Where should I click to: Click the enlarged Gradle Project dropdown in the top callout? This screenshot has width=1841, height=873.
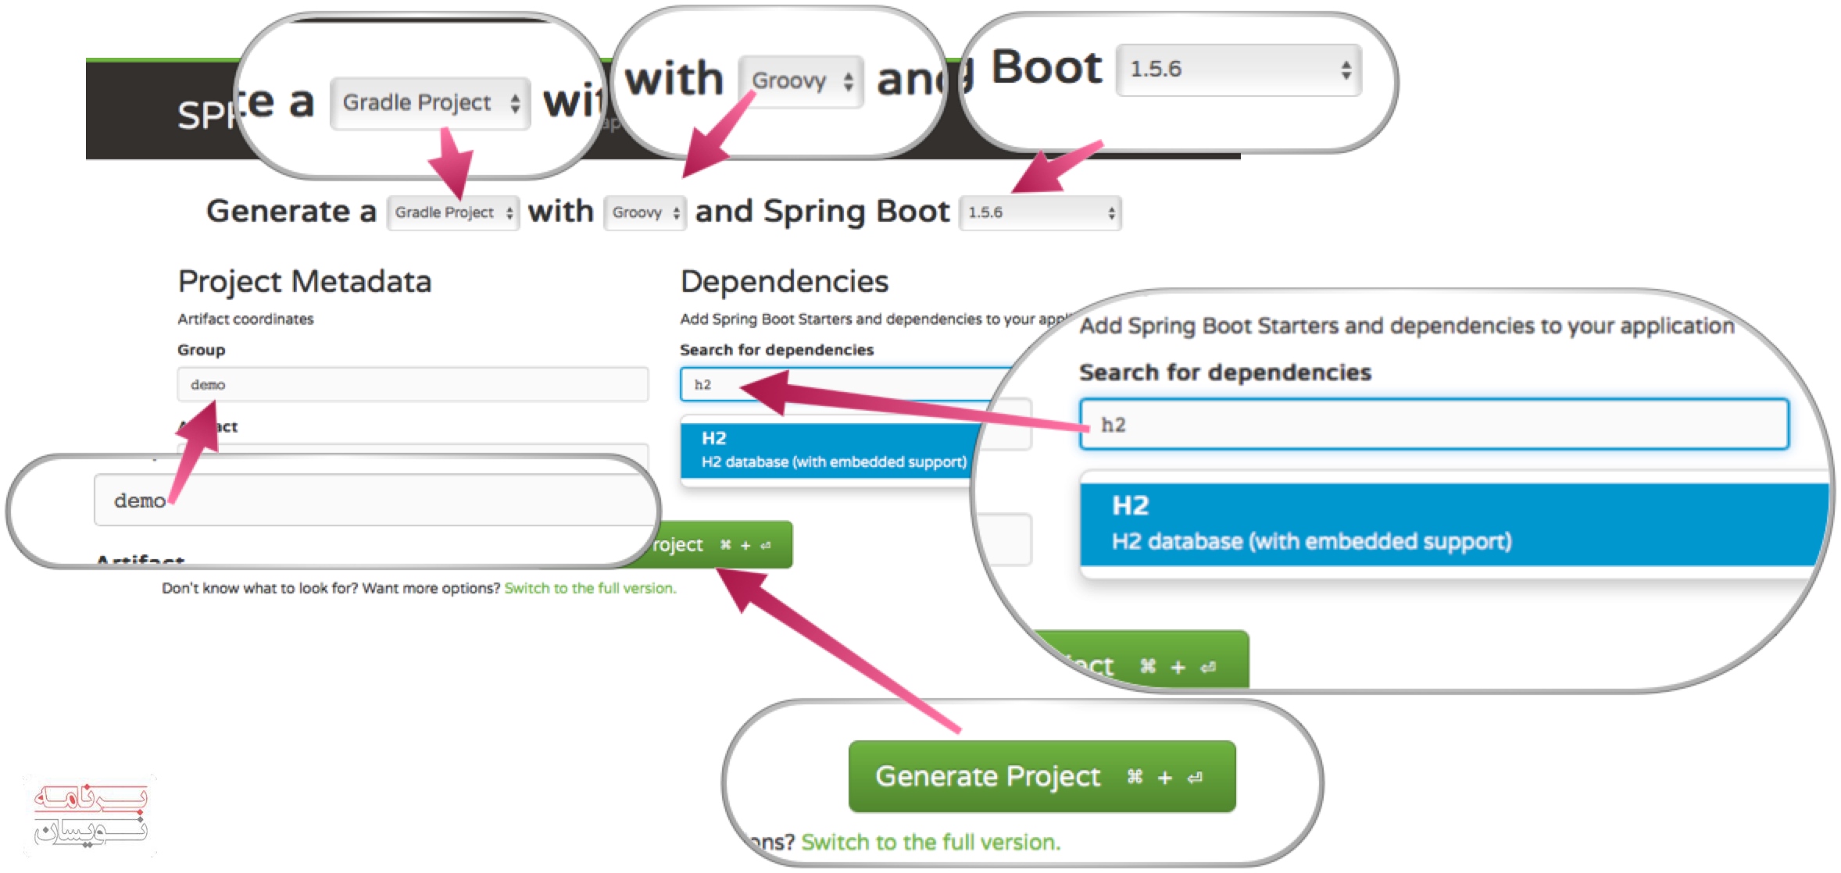tap(430, 103)
